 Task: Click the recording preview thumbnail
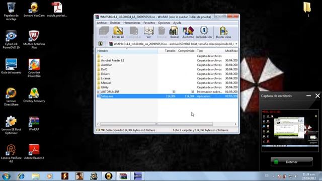[x=290, y=131]
